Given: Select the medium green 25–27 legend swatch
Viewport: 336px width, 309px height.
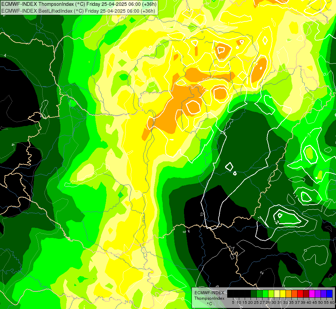Looking at the screenshot, I should (259, 294).
